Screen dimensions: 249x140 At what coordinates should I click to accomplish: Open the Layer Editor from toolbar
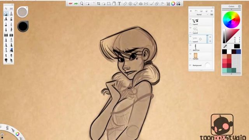click(x=163, y=3)
